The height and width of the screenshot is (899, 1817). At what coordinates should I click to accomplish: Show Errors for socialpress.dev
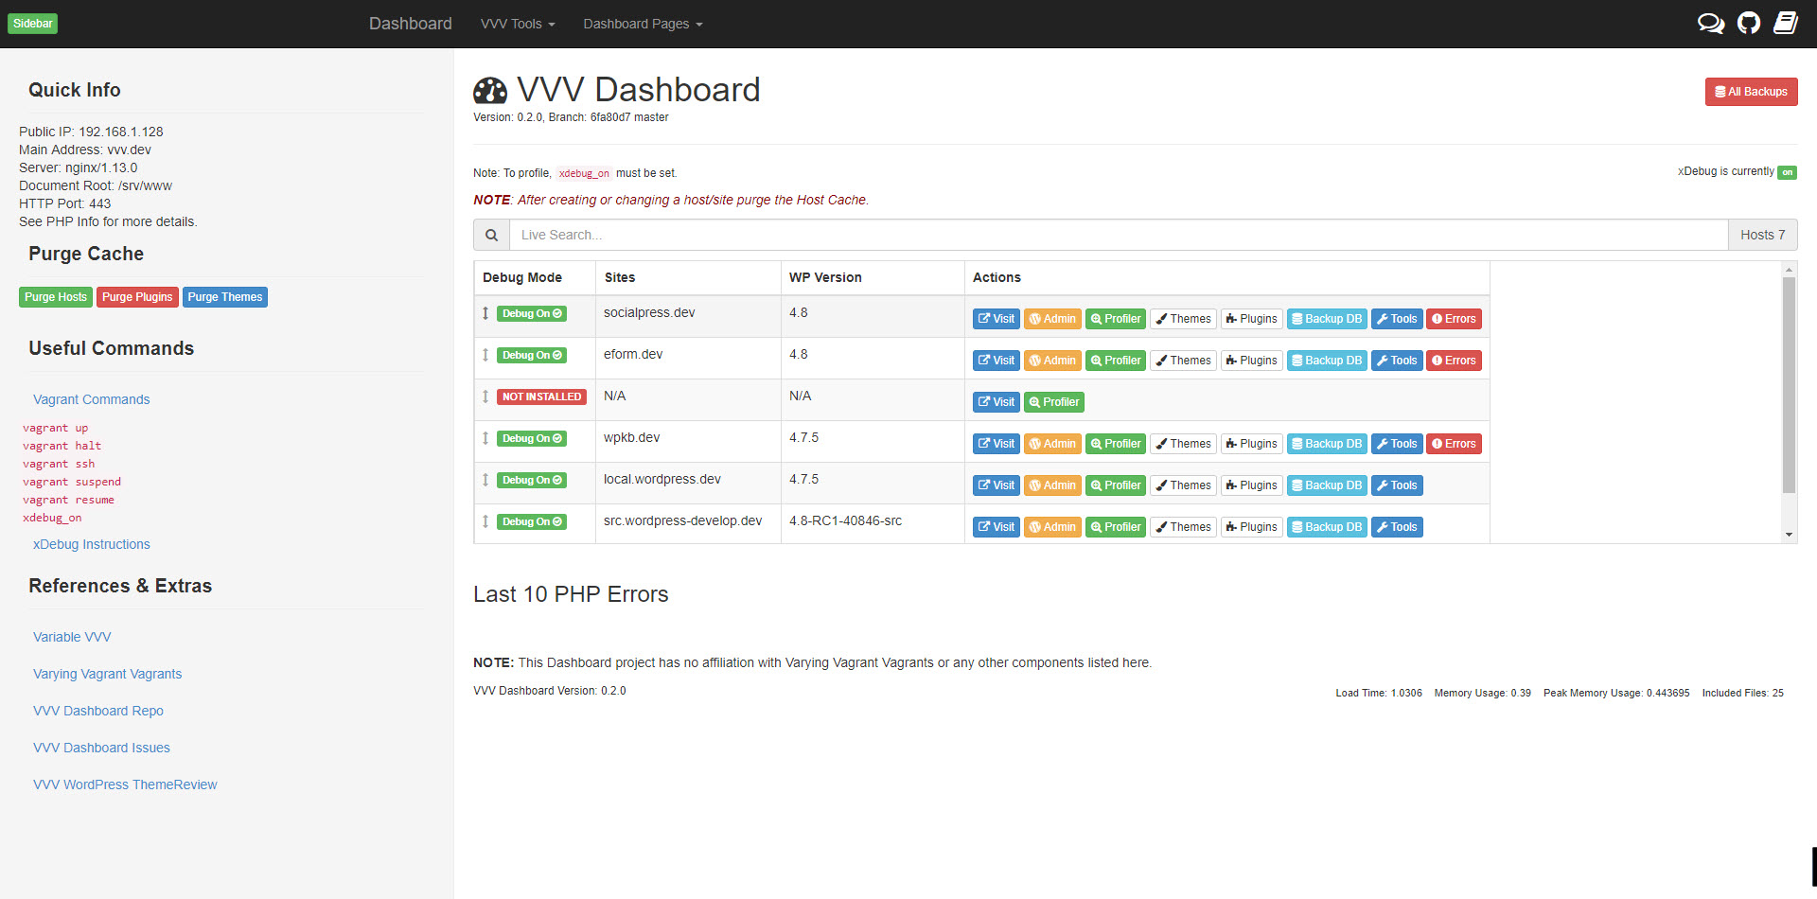[x=1454, y=319]
